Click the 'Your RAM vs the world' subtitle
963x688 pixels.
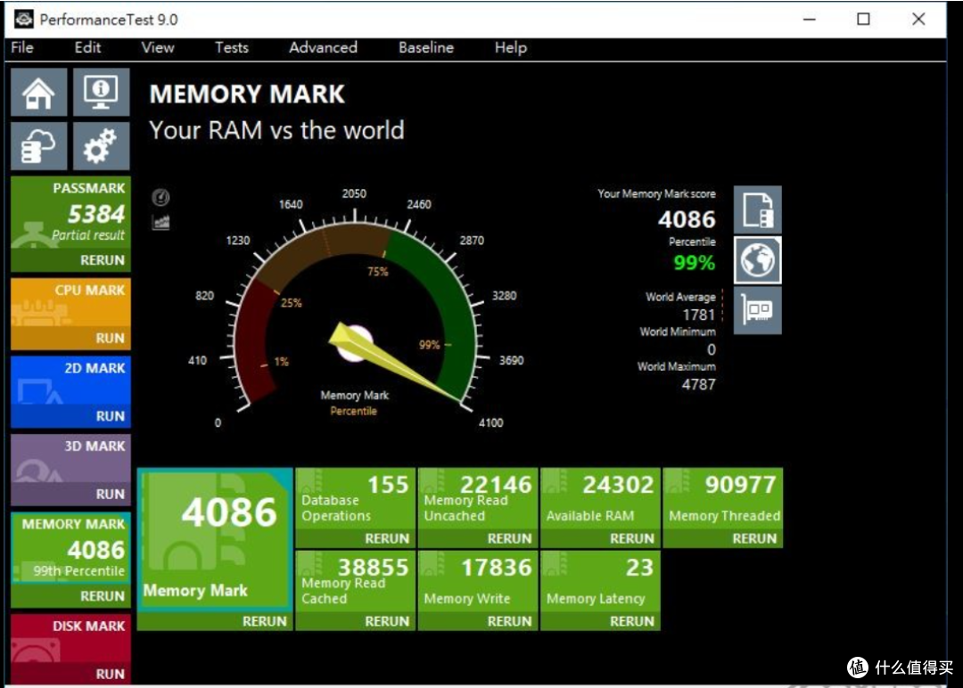tap(277, 130)
